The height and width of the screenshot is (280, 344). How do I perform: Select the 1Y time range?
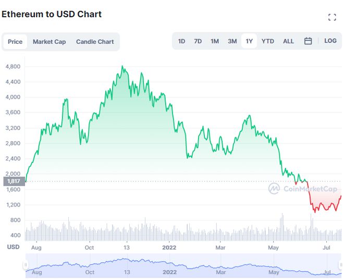coord(249,41)
